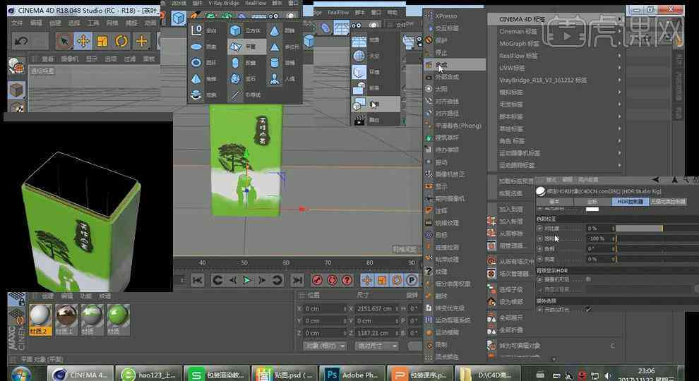Viewport: 699px width, 381px height.
Task: Choose the figure (人偶) primitive icon
Action: [x=275, y=79]
